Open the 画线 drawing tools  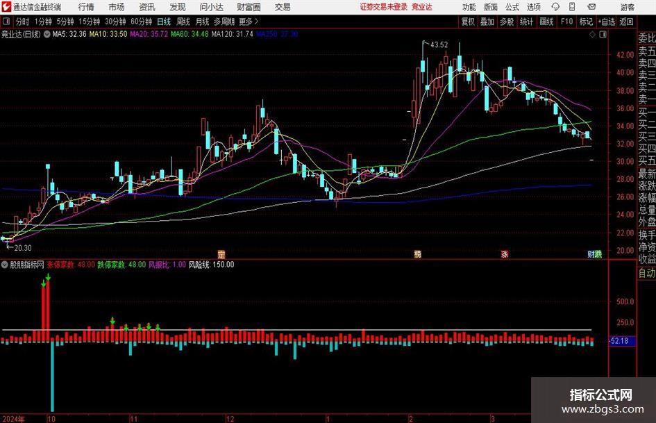[x=546, y=22]
